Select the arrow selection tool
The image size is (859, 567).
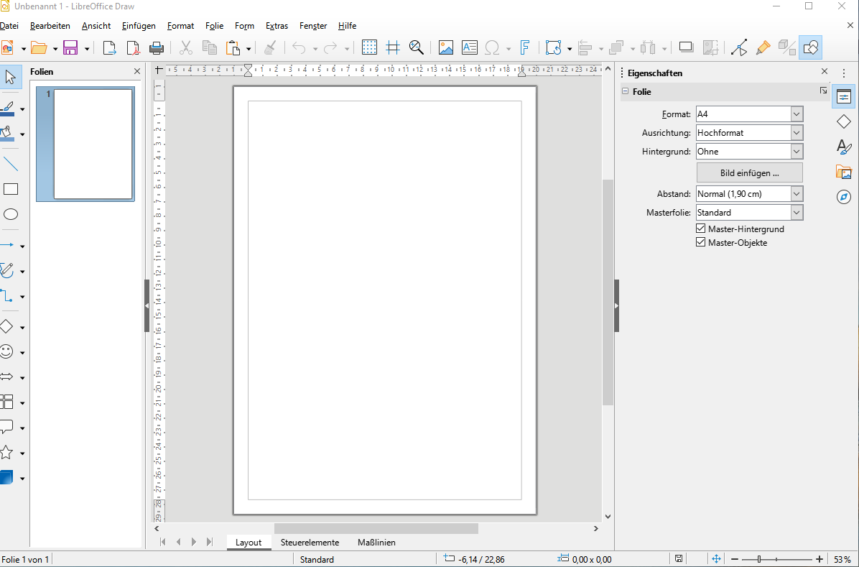coord(10,77)
